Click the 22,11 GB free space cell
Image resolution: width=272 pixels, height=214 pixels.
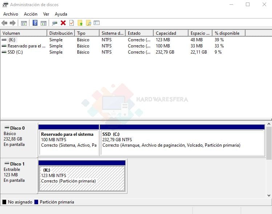(x=199, y=52)
